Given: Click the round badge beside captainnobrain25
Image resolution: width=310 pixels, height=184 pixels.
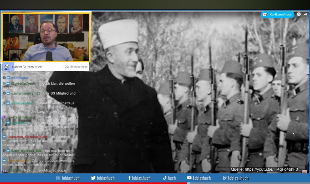Looking at the screenshot, I should point(4,93).
